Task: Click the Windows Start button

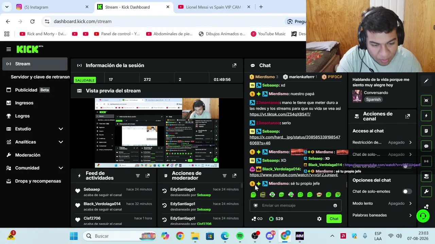Action: 74,236
